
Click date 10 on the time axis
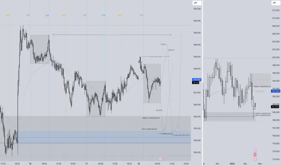[30, 164]
